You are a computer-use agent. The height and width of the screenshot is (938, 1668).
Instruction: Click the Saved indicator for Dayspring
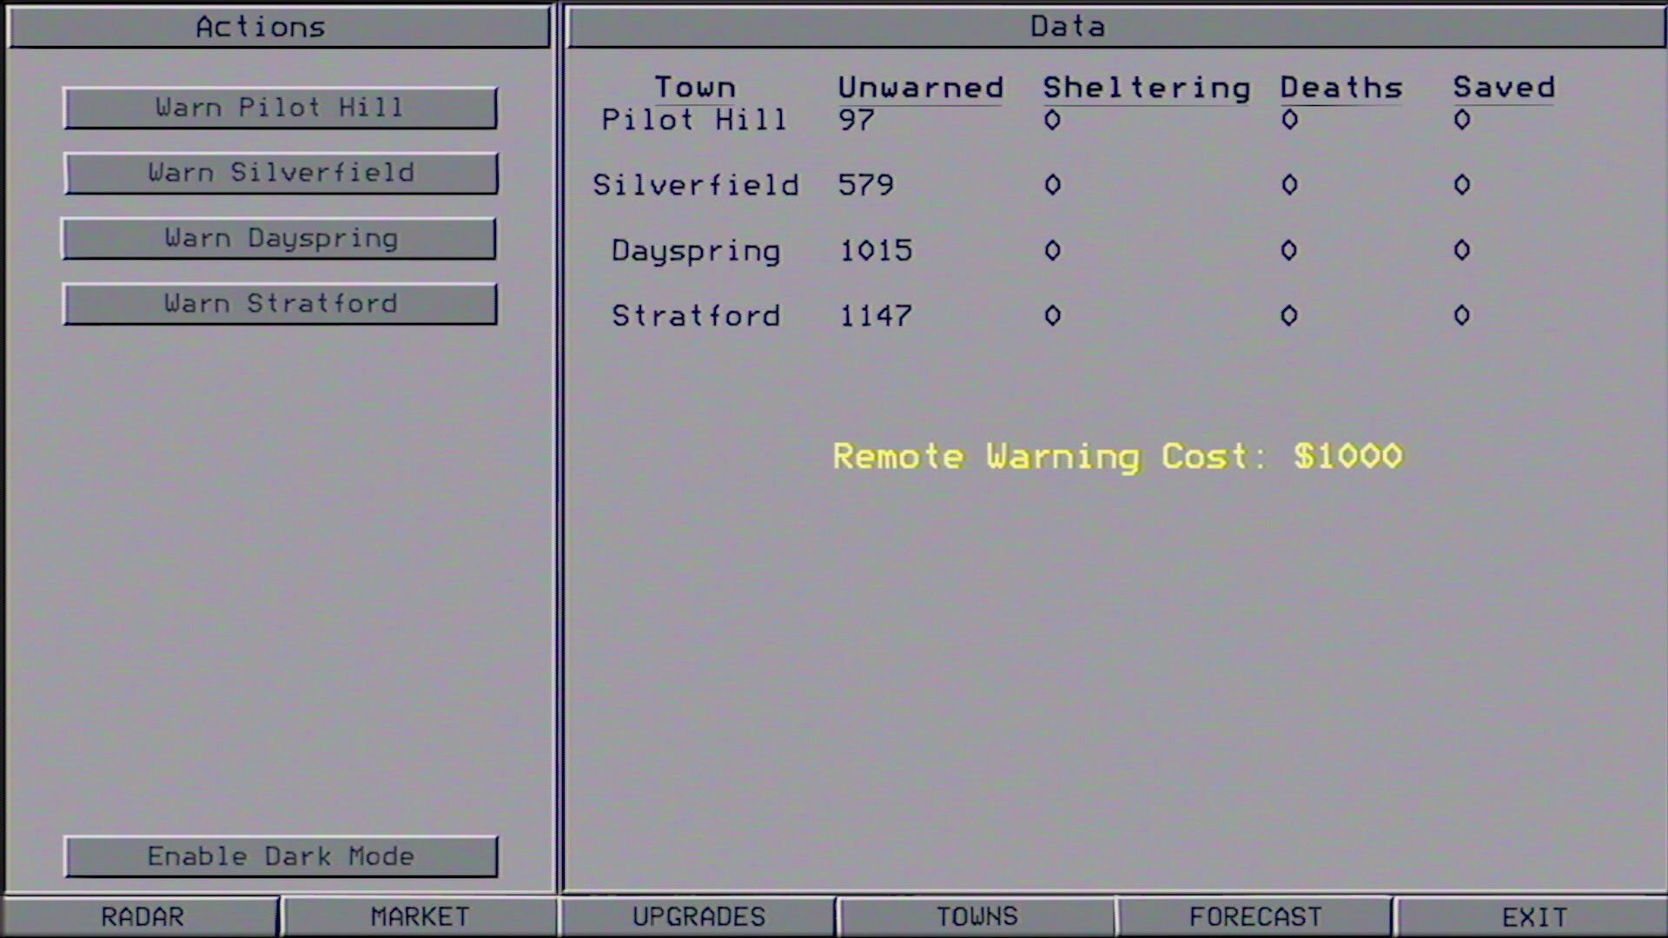coord(1461,250)
